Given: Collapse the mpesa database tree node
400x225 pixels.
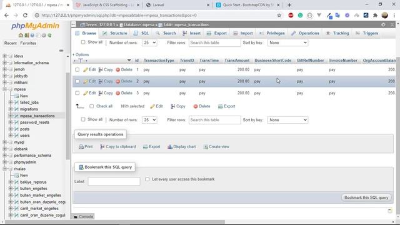Looking at the screenshot, I should pyautogui.click(x=4, y=89).
